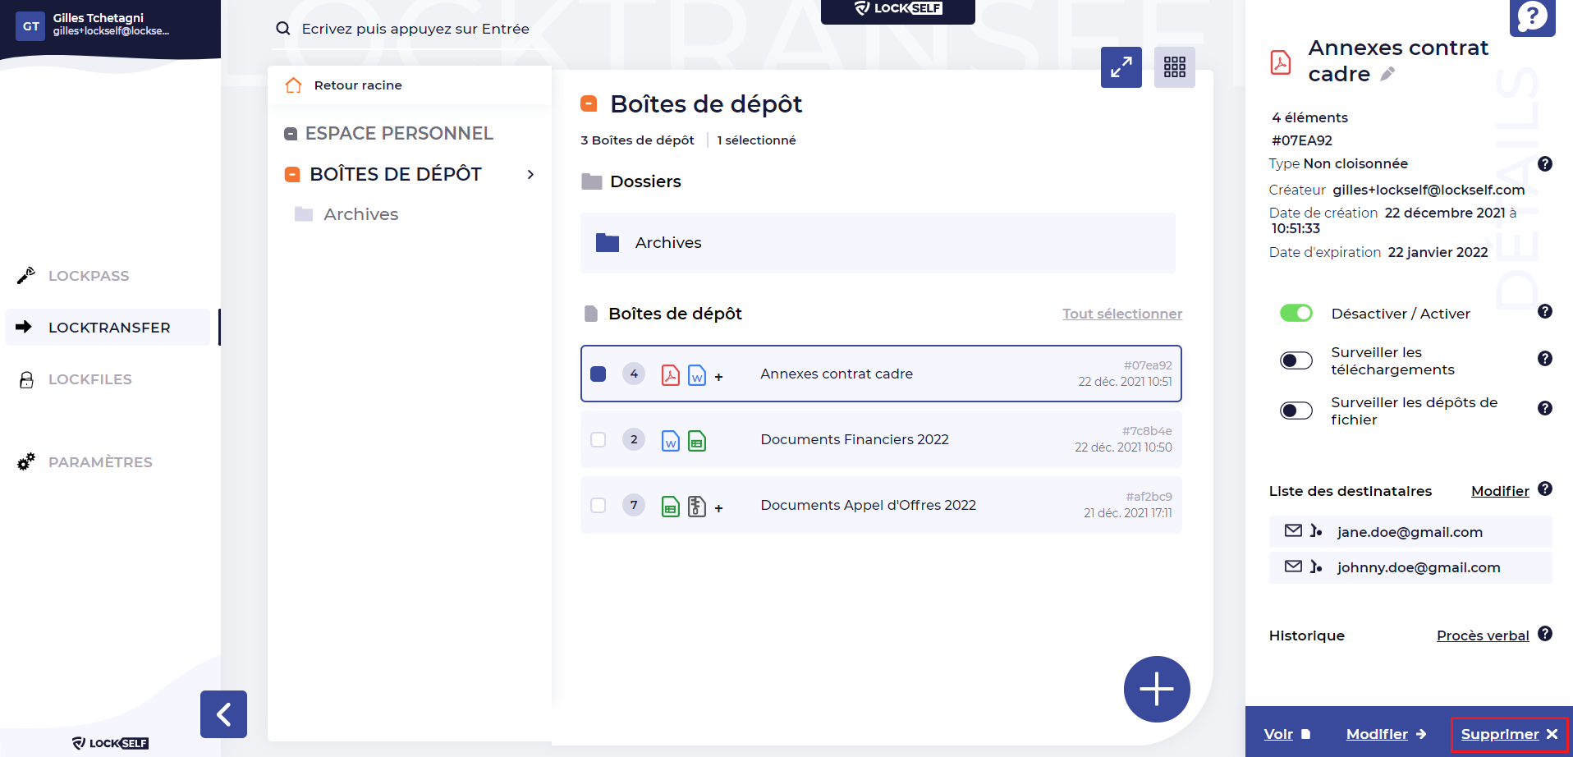Select Archives in the left tree
This screenshot has width=1573, height=757.
pos(361,214)
